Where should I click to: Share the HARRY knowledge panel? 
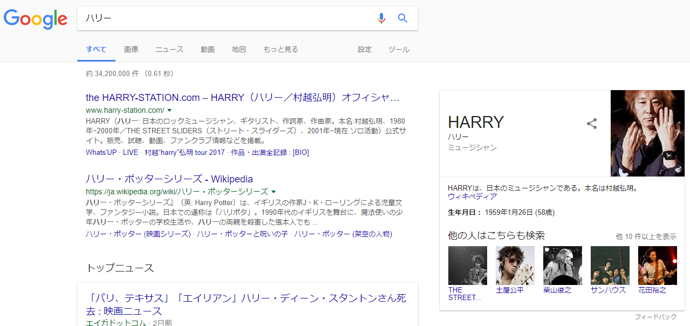click(x=592, y=124)
